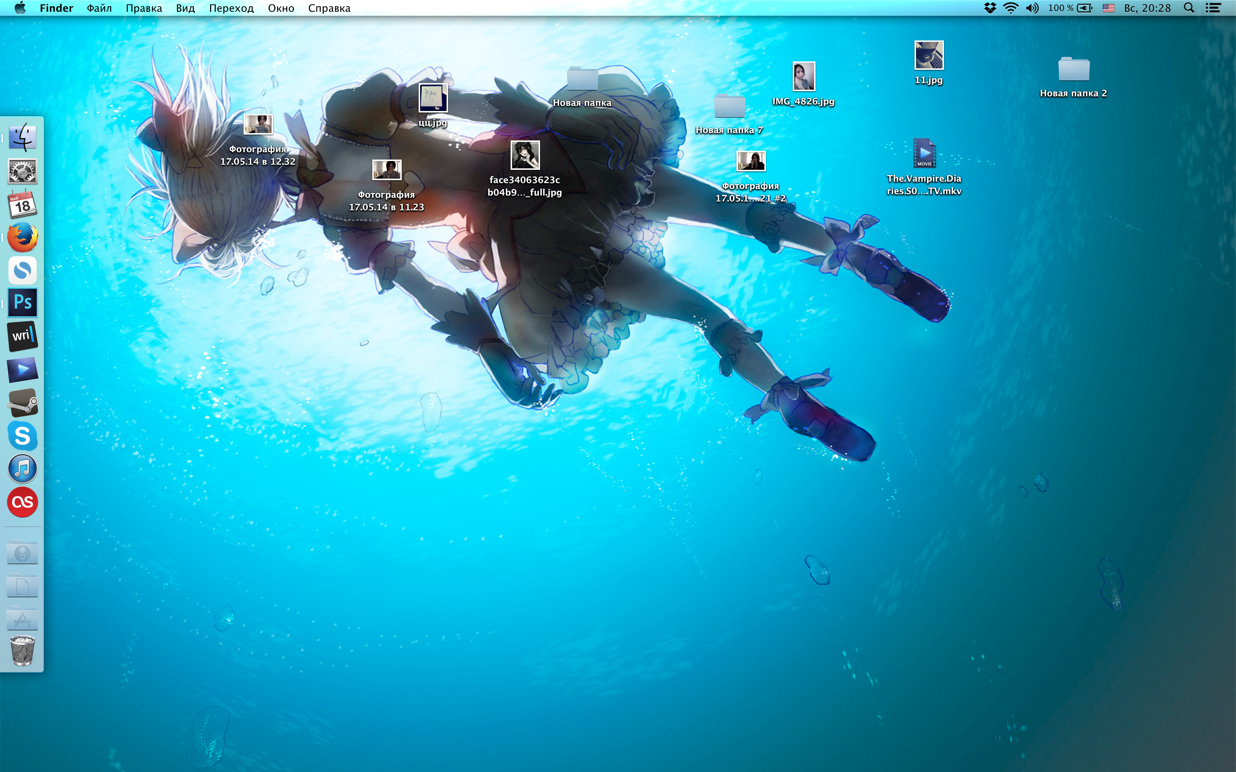Open System Preferences gear icon
The height and width of the screenshot is (772, 1236).
(x=22, y=172)
